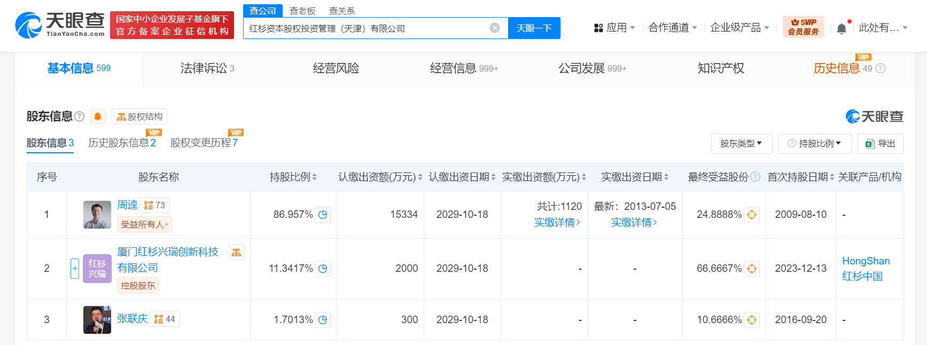Screen dimensions: 927x345
Task: Switch to 法律诉讼 tab
Action: [x=207, y=68]
